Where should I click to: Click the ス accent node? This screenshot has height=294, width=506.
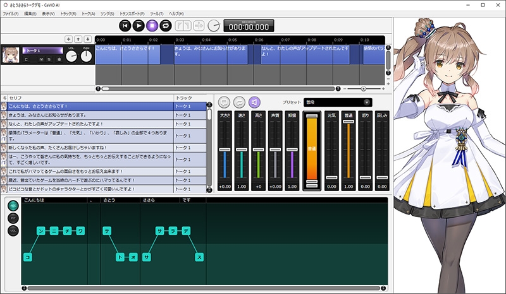[199, 257]
